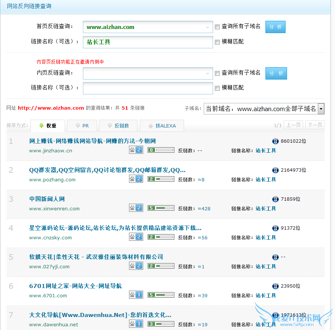Click www.dawenhua.net domain link
The image size is (335, 330).
[x=54, y=325]
